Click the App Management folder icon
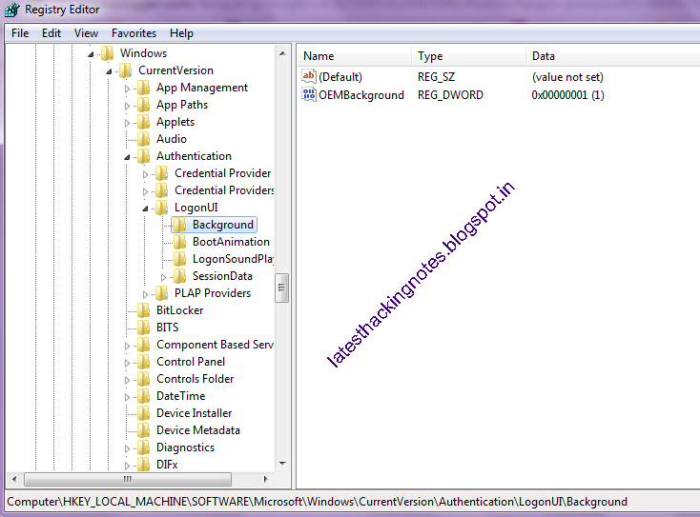Viewport: 700px width, 517px height. [x=143, y=88]
